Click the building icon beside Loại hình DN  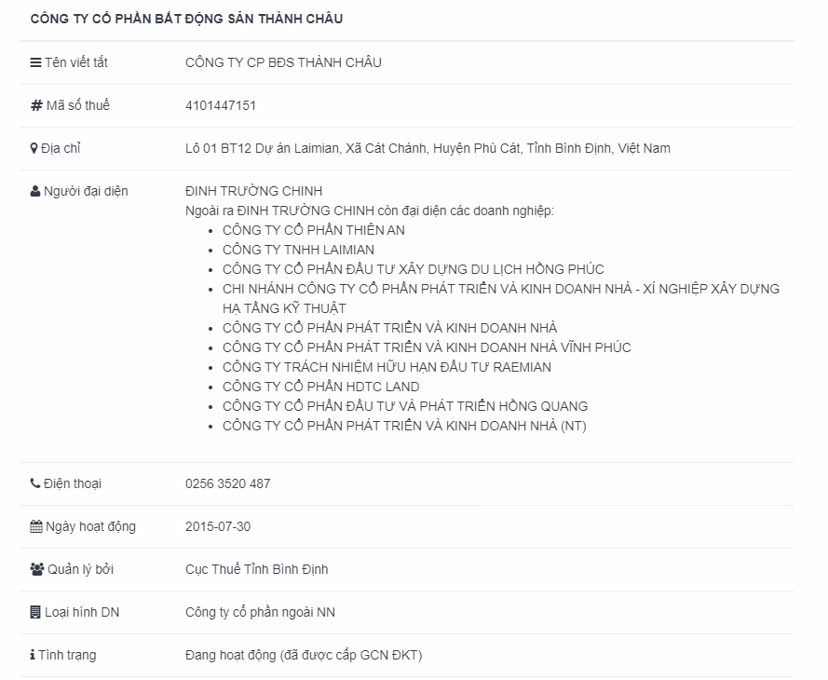(35, 612)
